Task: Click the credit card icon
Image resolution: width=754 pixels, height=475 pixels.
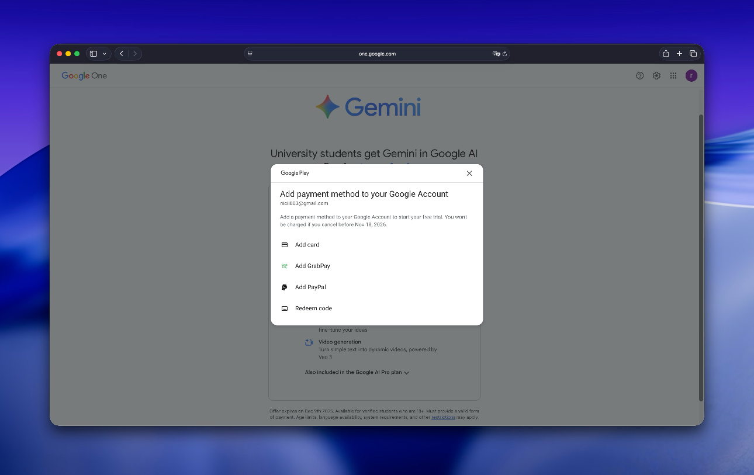Action: tap(285, 245)
